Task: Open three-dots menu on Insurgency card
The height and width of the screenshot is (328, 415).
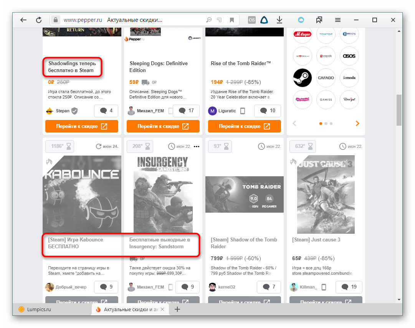Action: pos(197,147)
